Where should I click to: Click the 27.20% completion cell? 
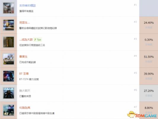pos(149,93)
